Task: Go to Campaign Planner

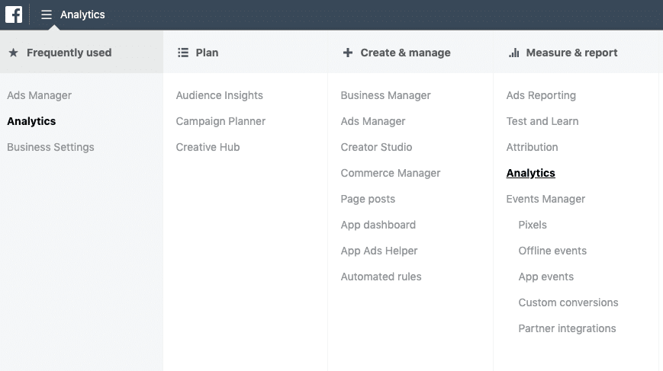Action: (x=220, y=121)
